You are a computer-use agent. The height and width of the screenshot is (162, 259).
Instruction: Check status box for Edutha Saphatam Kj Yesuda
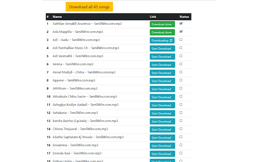click(x=181, y=137)
